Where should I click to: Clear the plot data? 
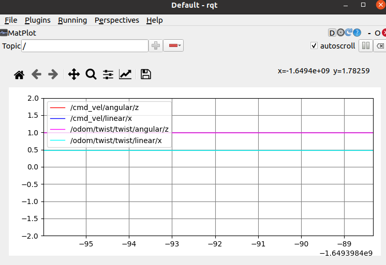tap(380, 45)
